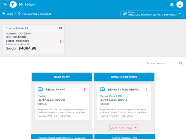Click the CPE: 100495011 text

16,37
